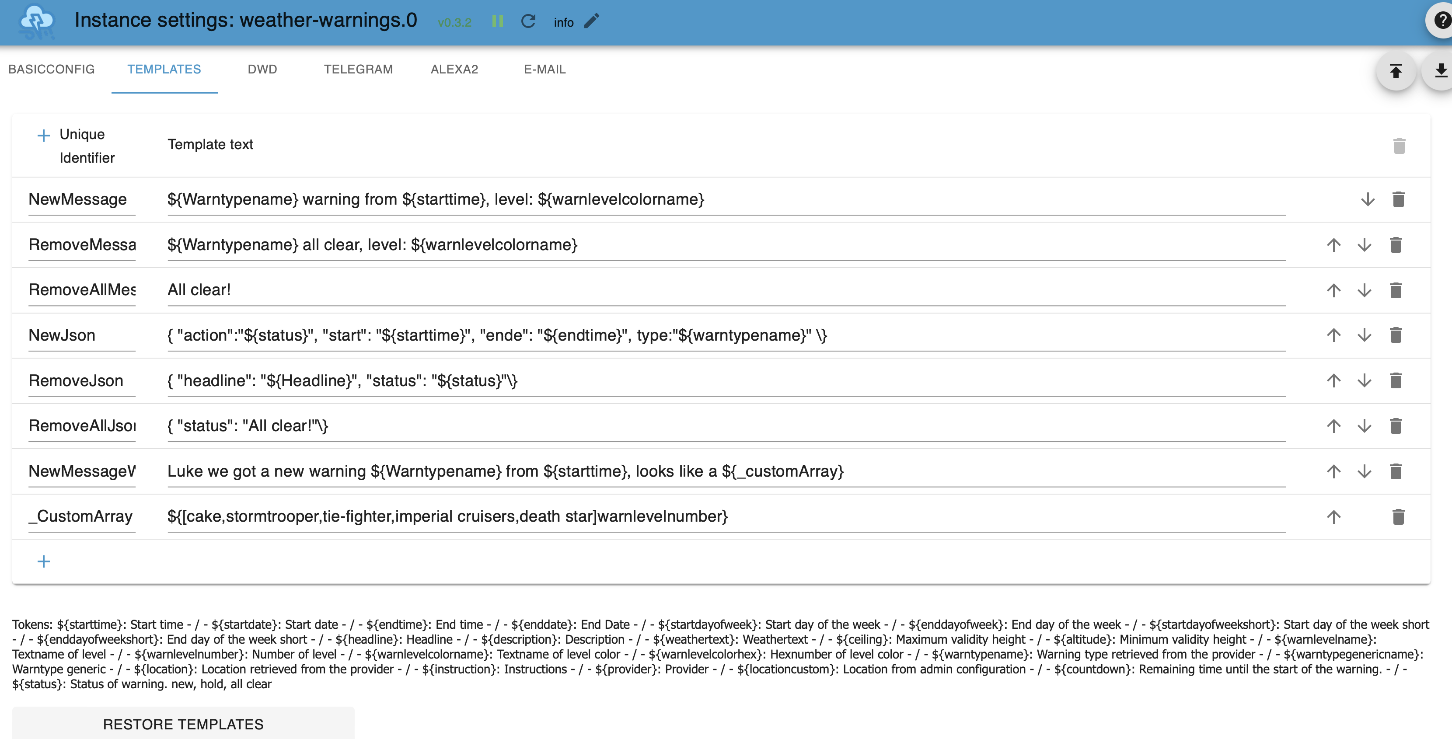
Task: Click the RESTORE TEMPLATES button
Action: point(183,724)
